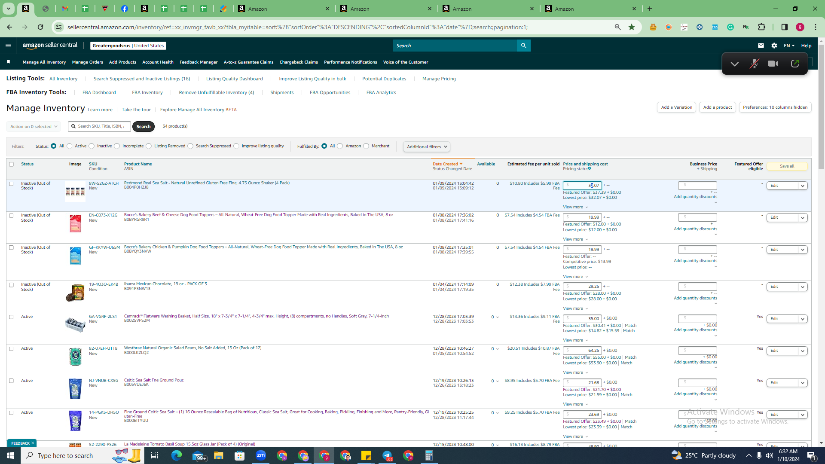Screen dimensions: 825x464
Task: Unmute microphone in meeting overlay
Action: point(754,64)
